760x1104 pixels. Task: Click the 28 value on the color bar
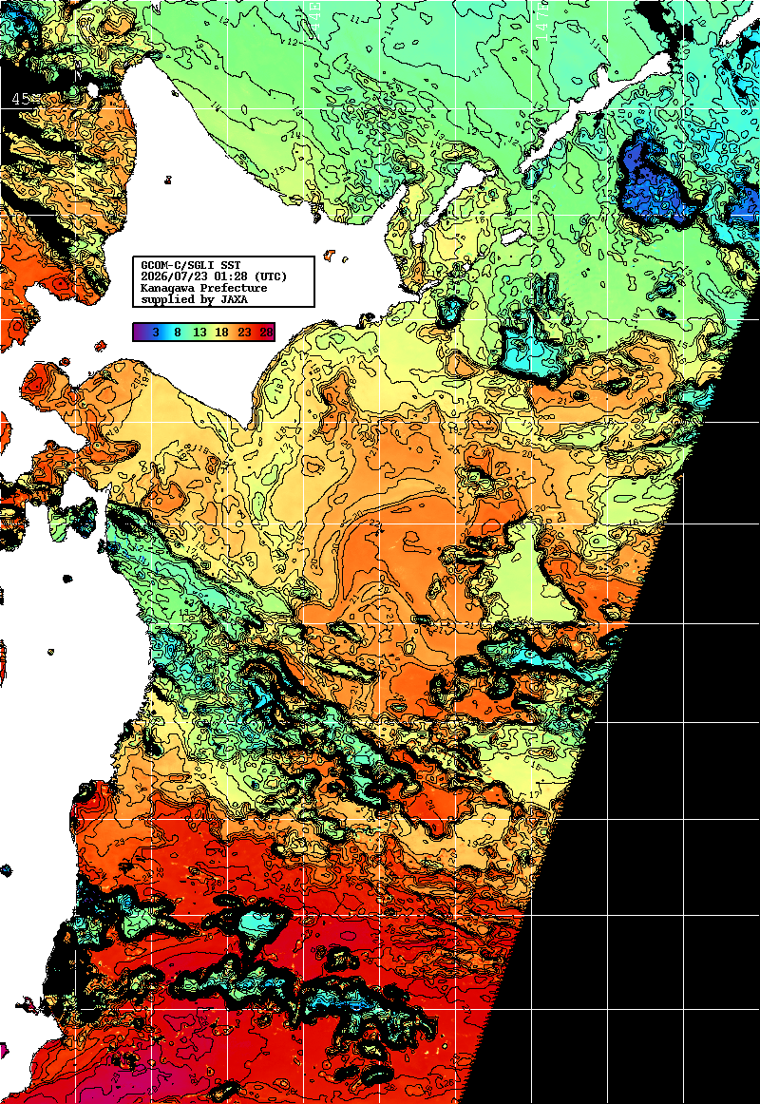tap(267, 333)
